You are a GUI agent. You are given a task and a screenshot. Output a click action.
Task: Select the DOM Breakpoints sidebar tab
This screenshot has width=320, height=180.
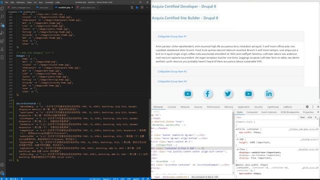click(290, 112)
